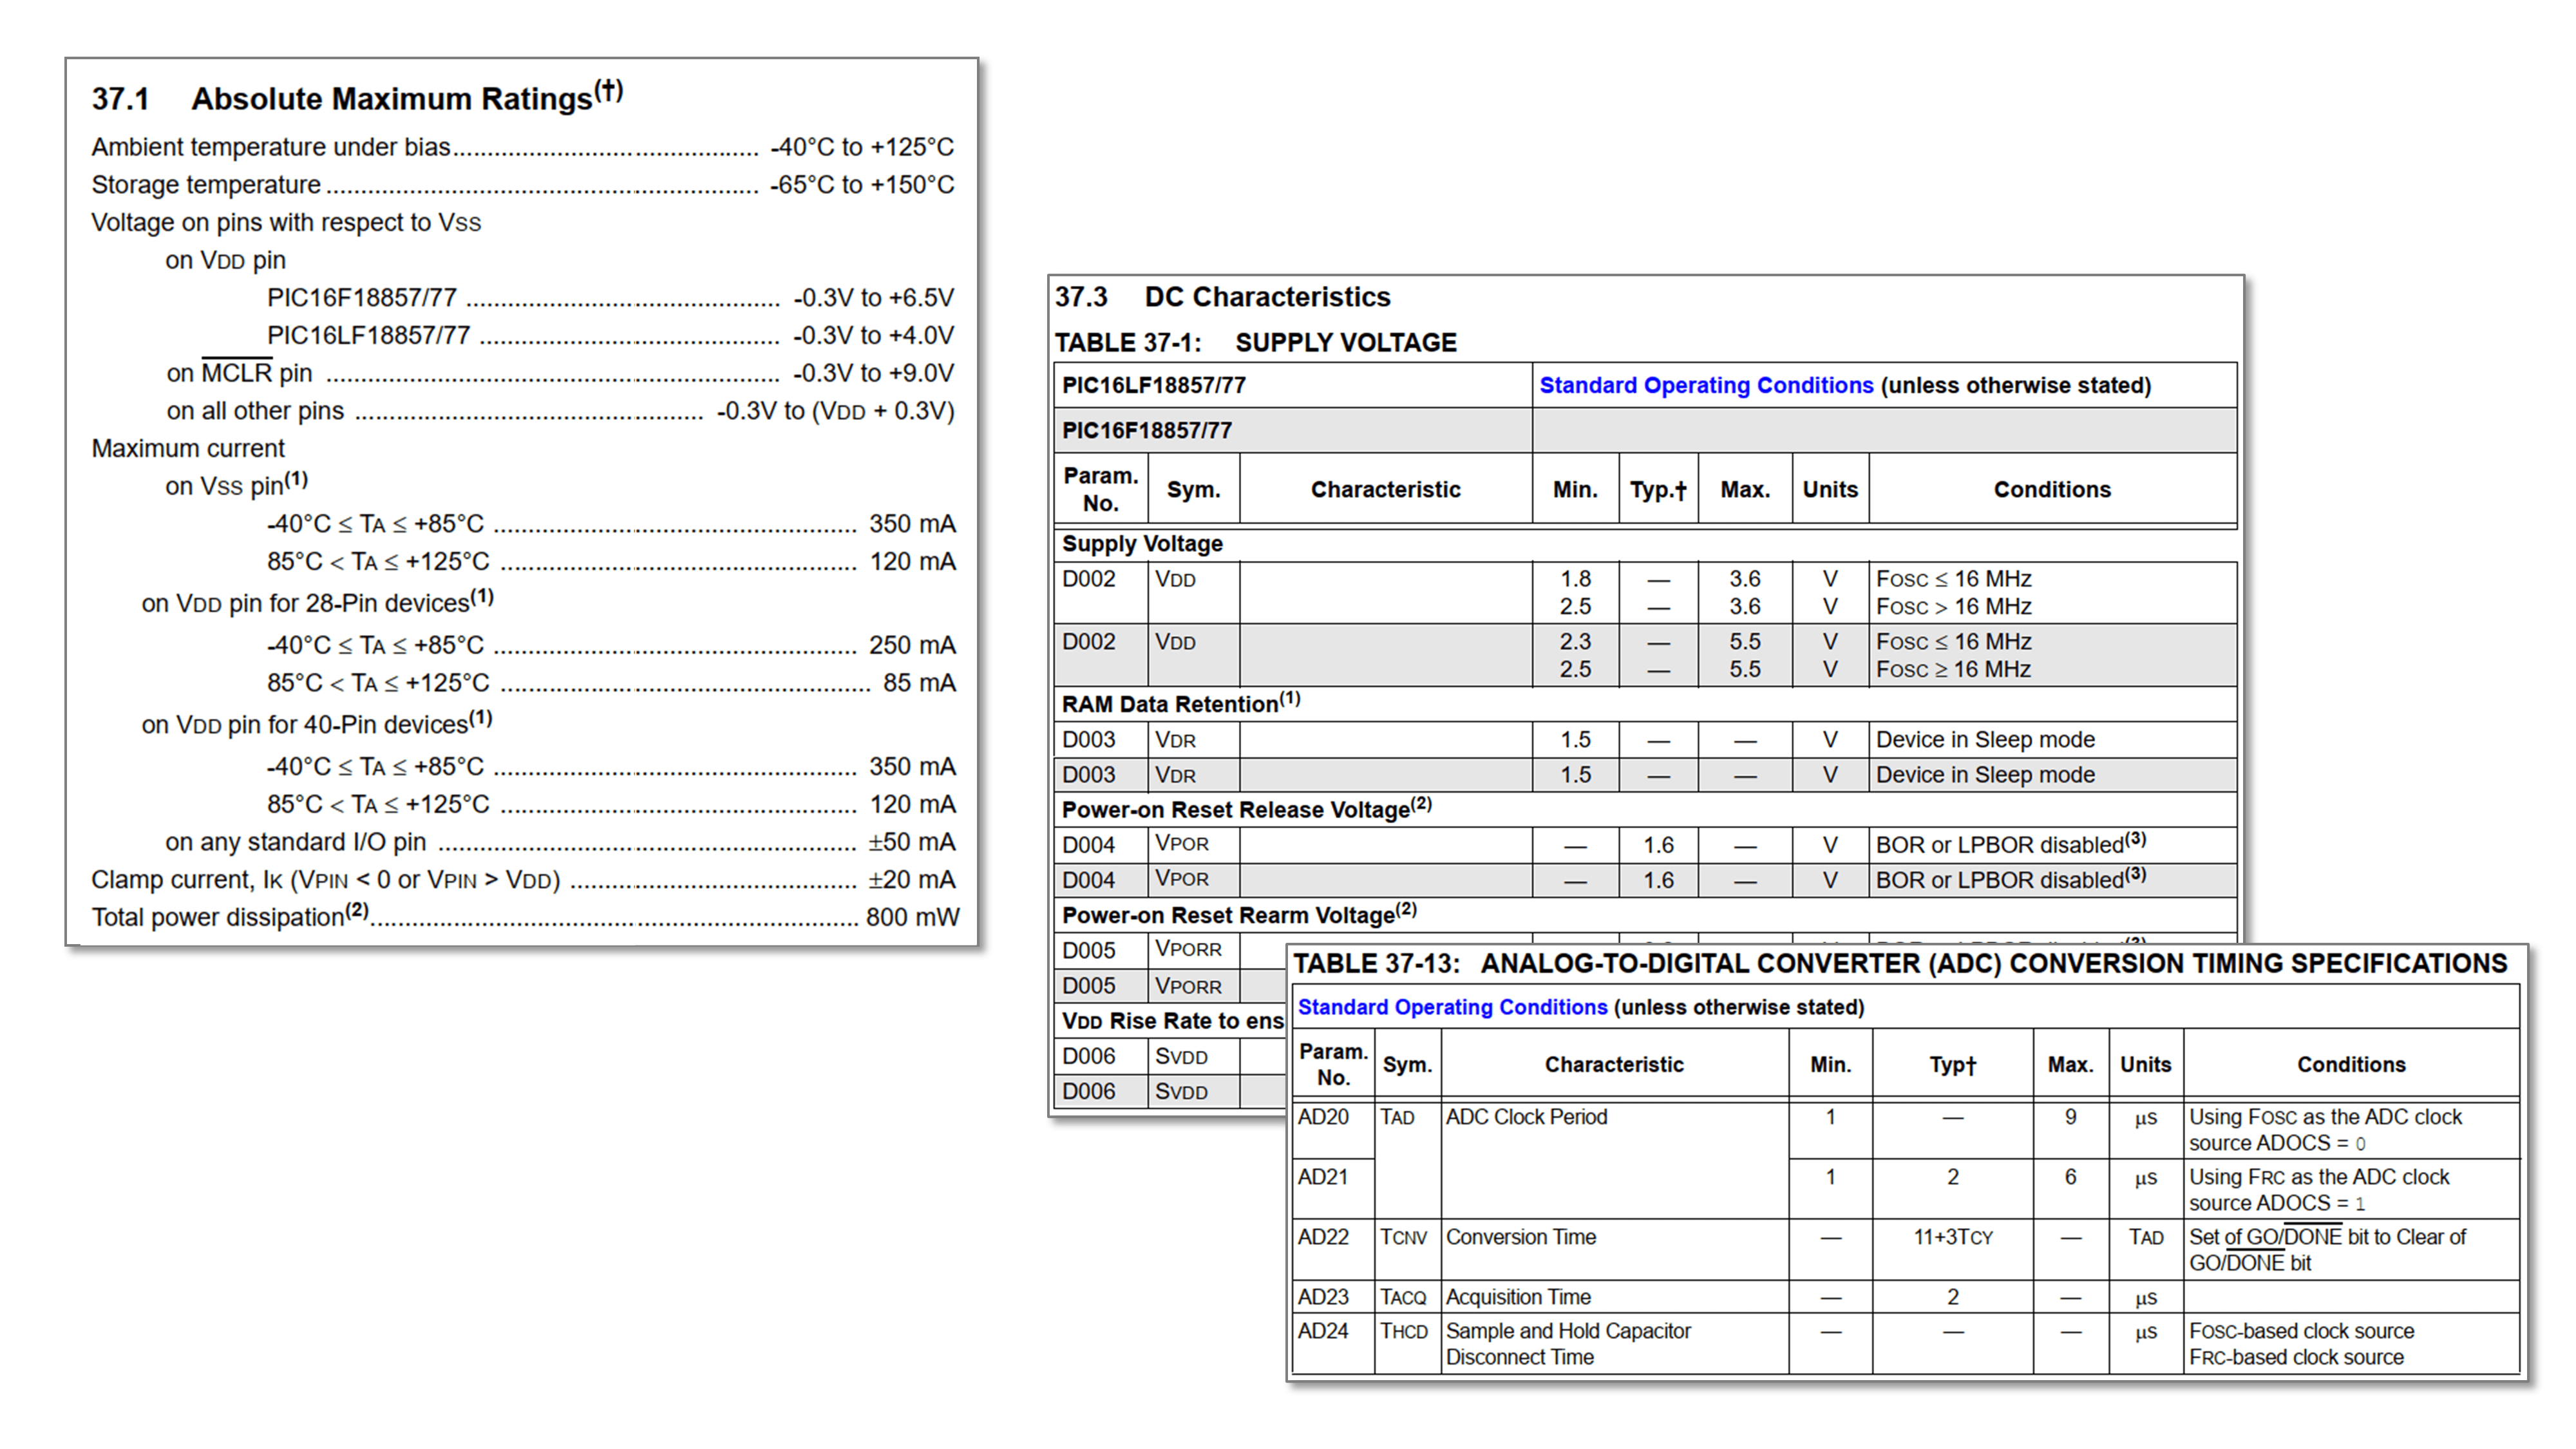This screenshot has width=2576, height=1449.
Task: Click the Storage temperature rating line
Action: (523, 185)
